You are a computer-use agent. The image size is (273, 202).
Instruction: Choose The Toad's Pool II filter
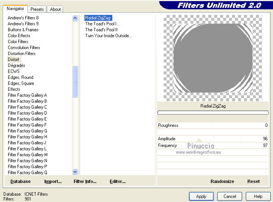101,30
